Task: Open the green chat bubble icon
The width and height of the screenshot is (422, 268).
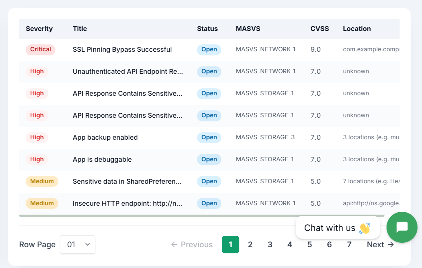Action: point(402,227)
